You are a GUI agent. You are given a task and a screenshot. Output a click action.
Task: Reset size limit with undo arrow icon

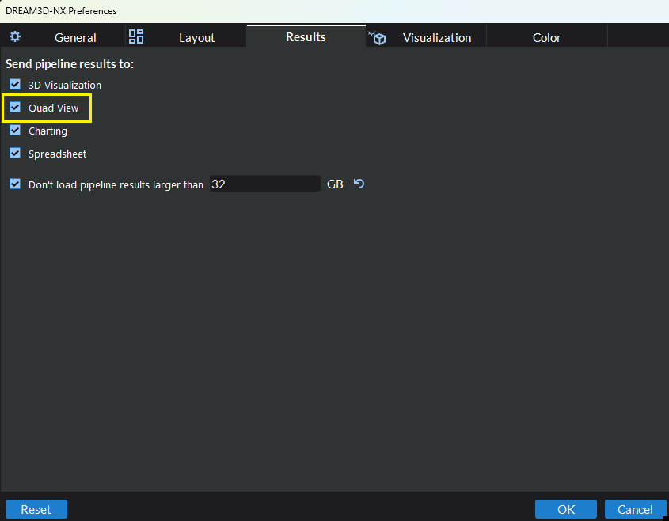click(x=359, y=184)
